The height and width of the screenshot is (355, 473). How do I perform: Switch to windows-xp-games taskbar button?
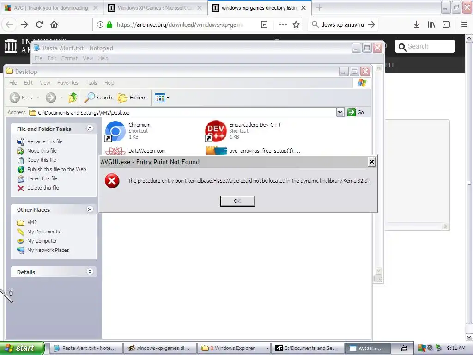point(160,348)
